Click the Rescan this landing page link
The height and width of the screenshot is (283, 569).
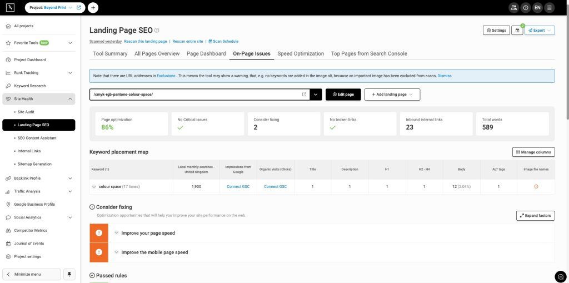(146, 41)
